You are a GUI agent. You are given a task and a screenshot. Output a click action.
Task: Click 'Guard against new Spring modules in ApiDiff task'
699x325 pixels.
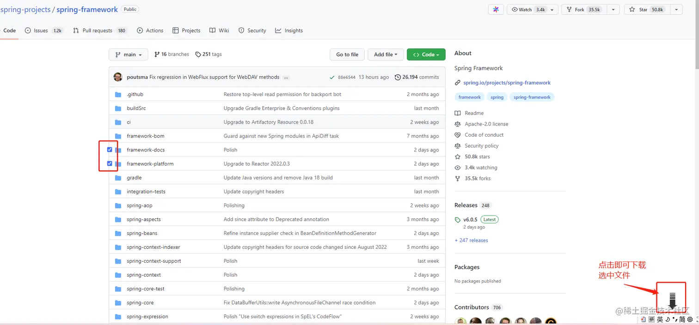pos(281,136)
